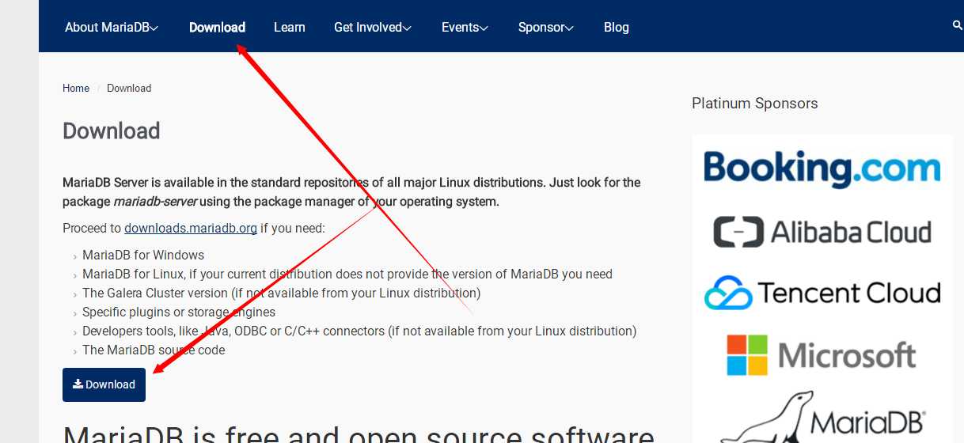Click the Booking.com sponsor logo
The image size is (964, 443).
click(x=822, y=169)
